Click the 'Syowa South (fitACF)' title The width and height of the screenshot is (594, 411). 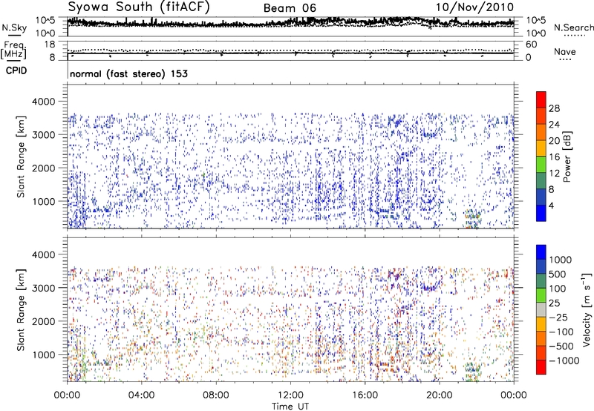[139, 7]
